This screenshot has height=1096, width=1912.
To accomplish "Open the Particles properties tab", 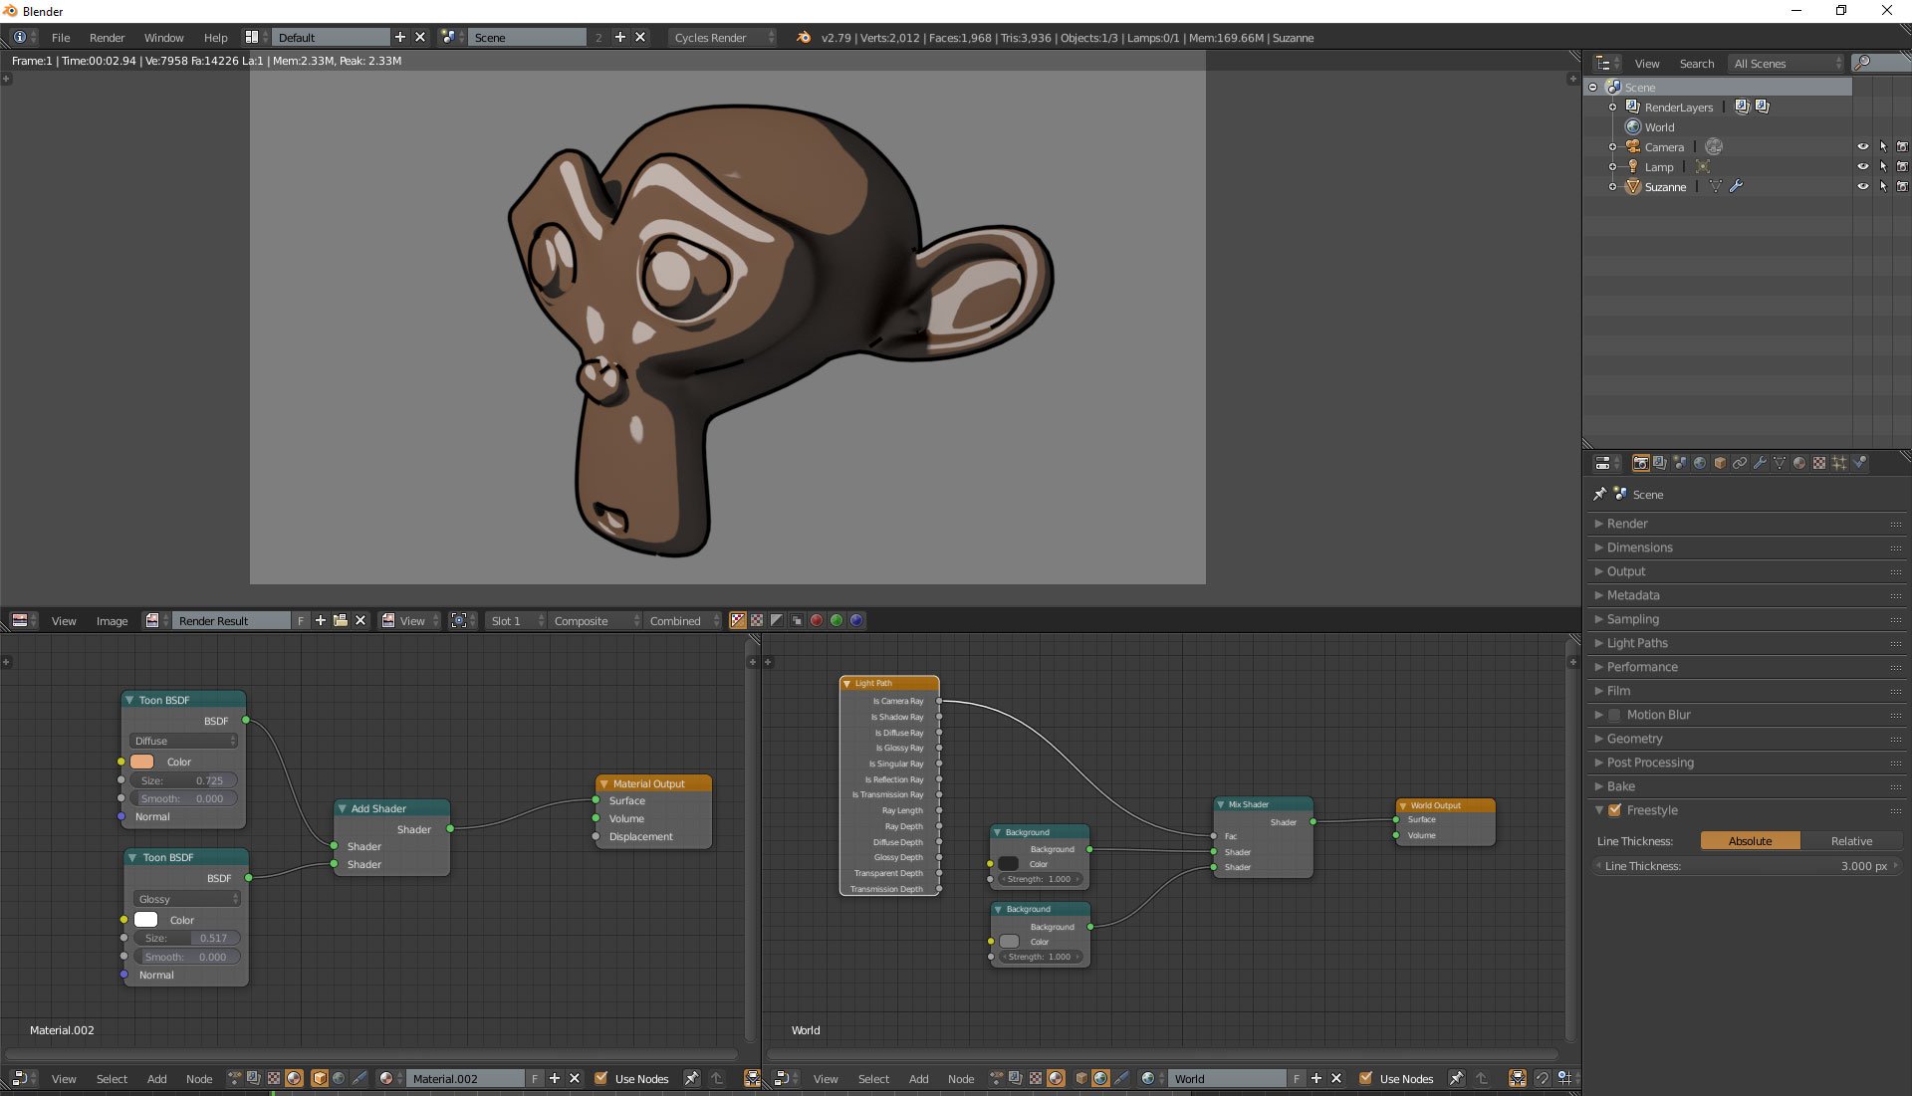I will click(x=1839, y=463).
